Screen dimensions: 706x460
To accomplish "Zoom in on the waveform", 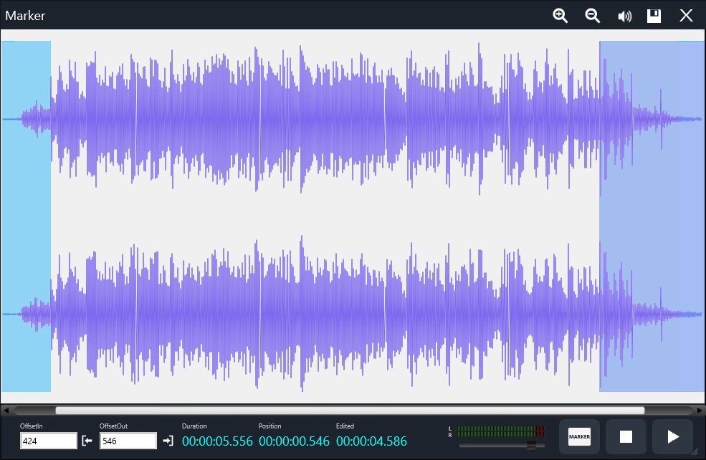I will (x=560, y=16).
